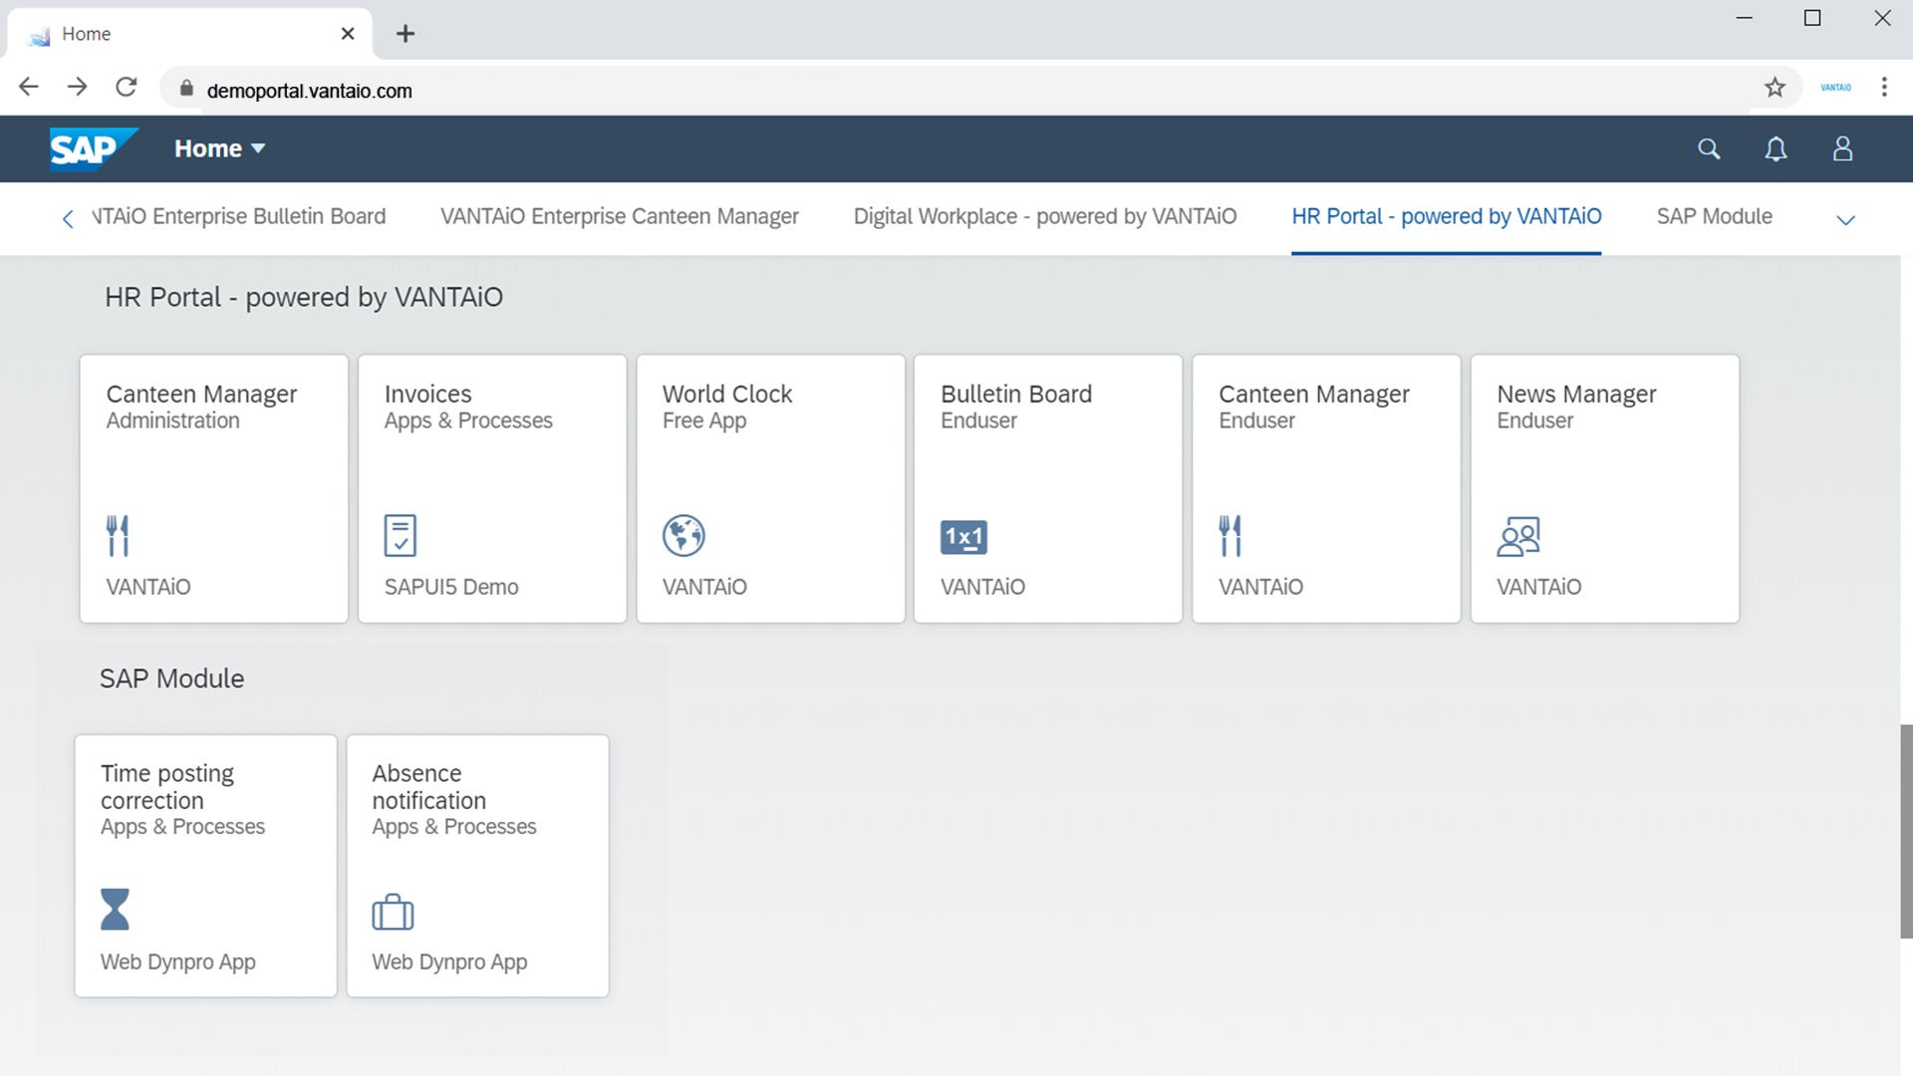Select VANTAiO Enterprise Bulletin Board tab
Image resolution: width=1913 pixels, height=1076 pixels.
(x=238, y=216)
